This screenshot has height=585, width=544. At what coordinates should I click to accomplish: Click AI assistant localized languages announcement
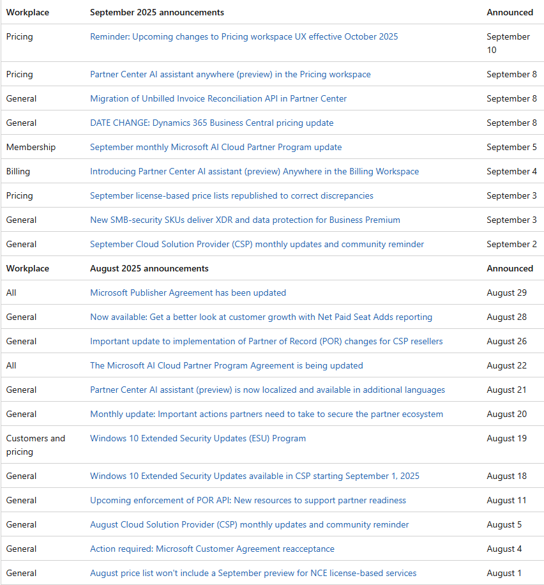pos(267,390)
